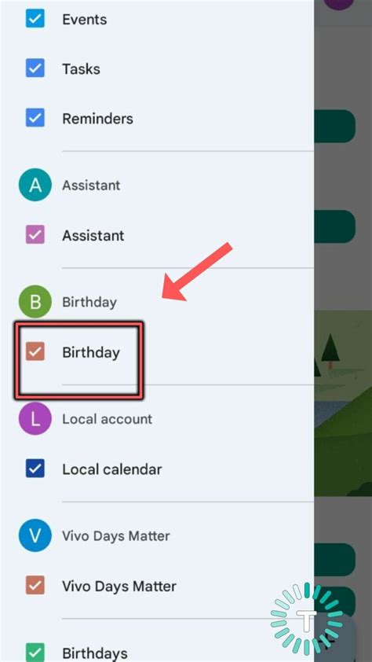This screenshot has width=372, height=662.
Task: Tap the purple Local account avatar
Action: (x=35, y=419)
